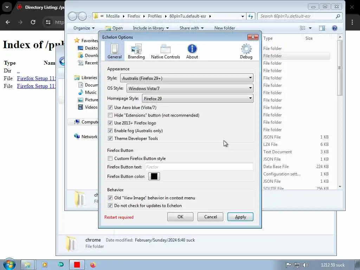Image resolution: width=360 pixels, height=270 pixels.
Task: Click browser back arrow
Action: click(x=8, y=22)
